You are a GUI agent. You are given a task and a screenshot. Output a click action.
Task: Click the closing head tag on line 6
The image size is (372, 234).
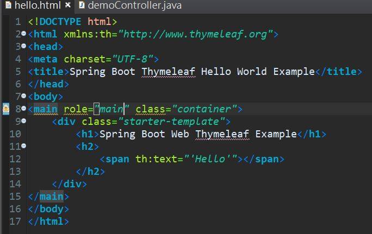point(48,84)
